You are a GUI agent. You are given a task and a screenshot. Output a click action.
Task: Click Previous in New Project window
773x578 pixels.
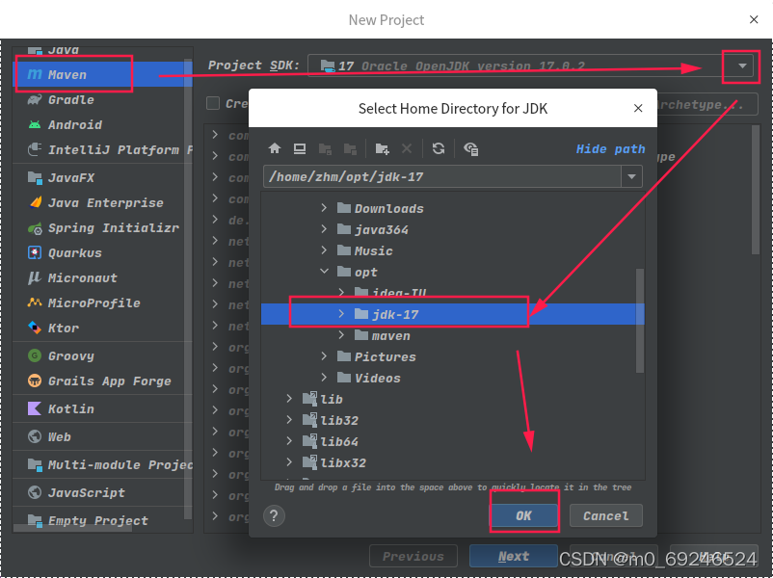click(413, 556)
